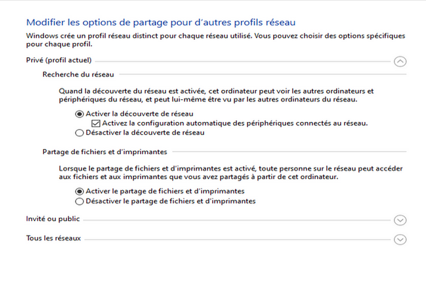Click the Partage de fichiers et d'imprimantes heading
This screenshot has height=284, width=426.
(105, 152)
